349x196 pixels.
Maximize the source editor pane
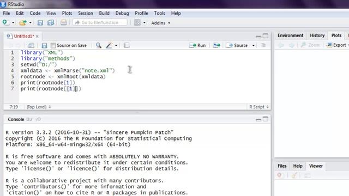coord(266,36)
